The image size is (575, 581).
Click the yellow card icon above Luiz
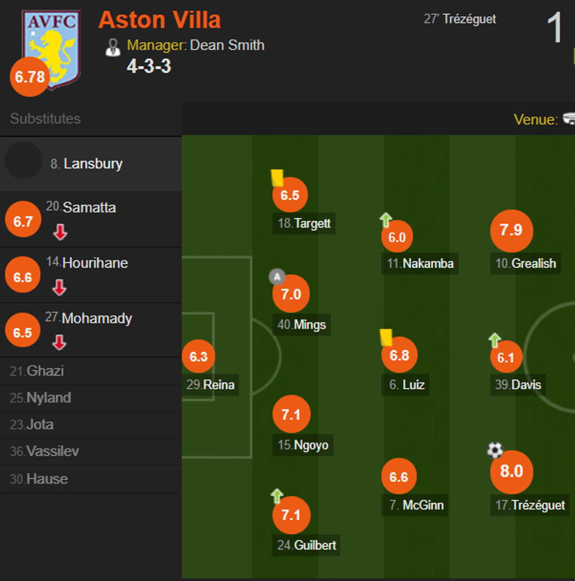[x=385, y=337]
